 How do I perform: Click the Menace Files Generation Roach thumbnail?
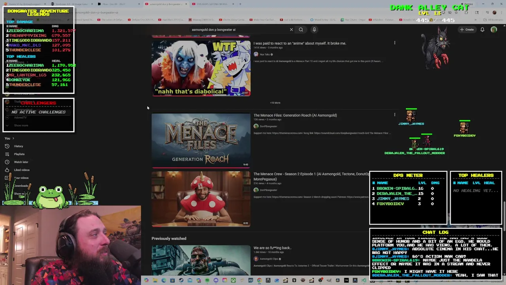(x=201, y=141)
